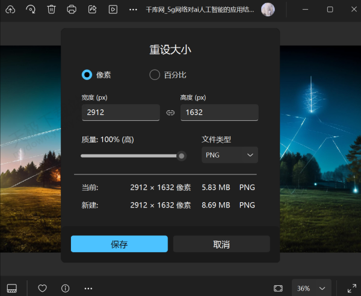Open the top toolbar more options menu
361x296 pixels.
133,10
